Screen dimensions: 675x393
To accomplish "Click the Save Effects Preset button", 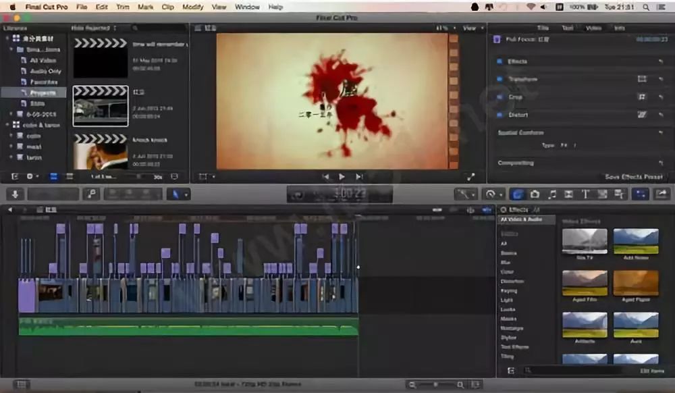I will (633, 177).
